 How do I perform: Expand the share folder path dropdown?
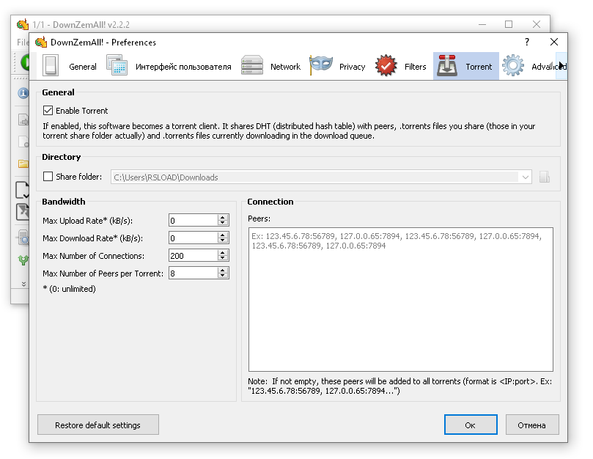coord(526,177)
